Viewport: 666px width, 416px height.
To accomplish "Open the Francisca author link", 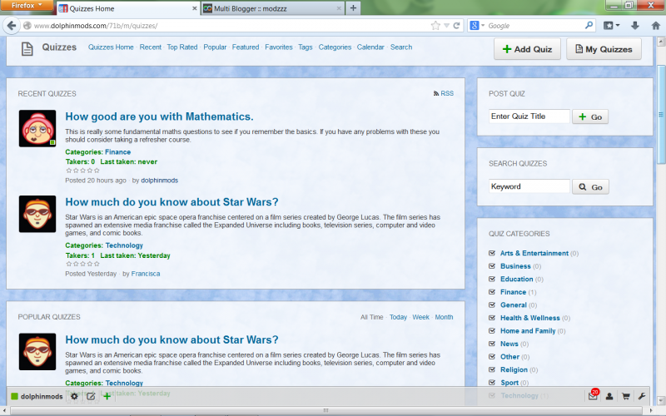I will point(145,274).
